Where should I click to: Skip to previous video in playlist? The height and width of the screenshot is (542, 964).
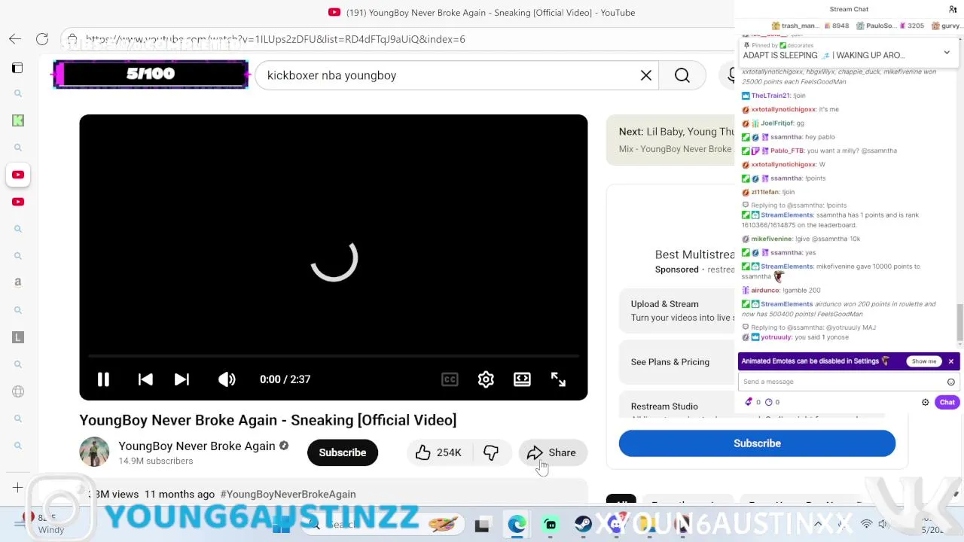(x=145, y=379)
